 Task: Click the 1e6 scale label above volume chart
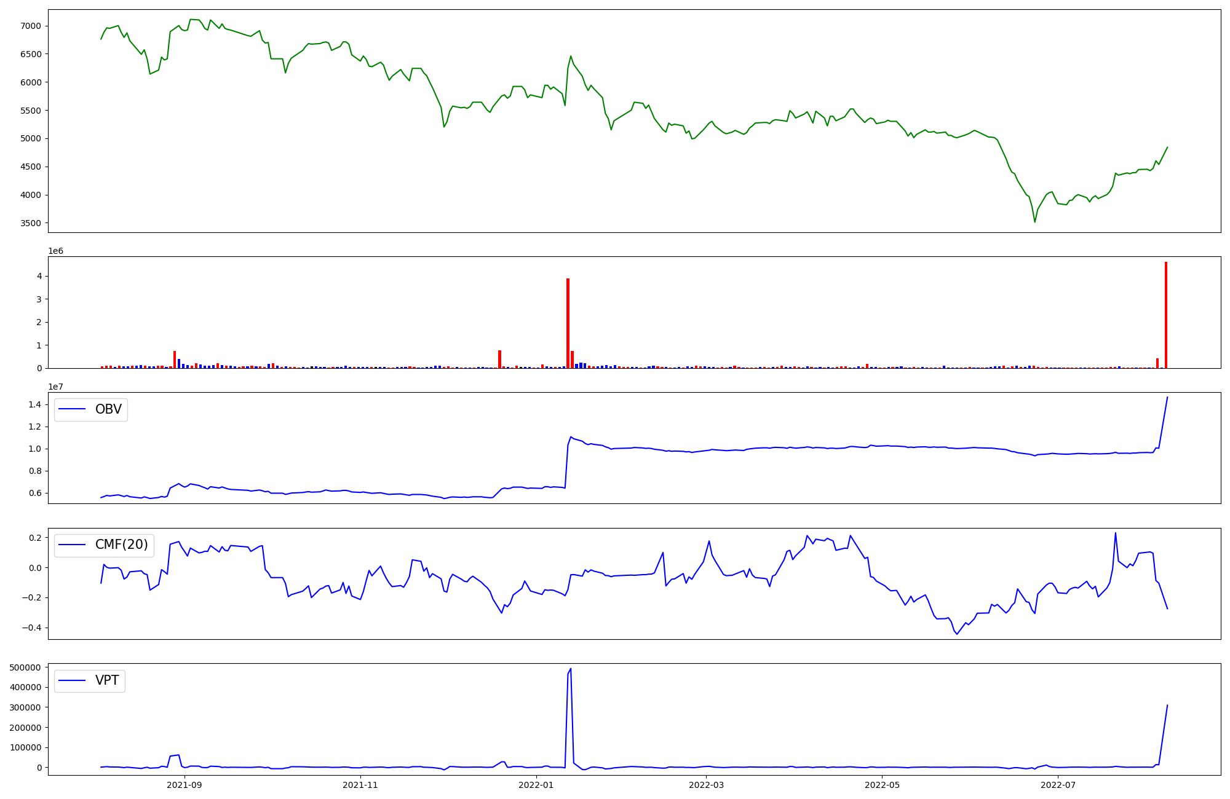pos(56,251)
